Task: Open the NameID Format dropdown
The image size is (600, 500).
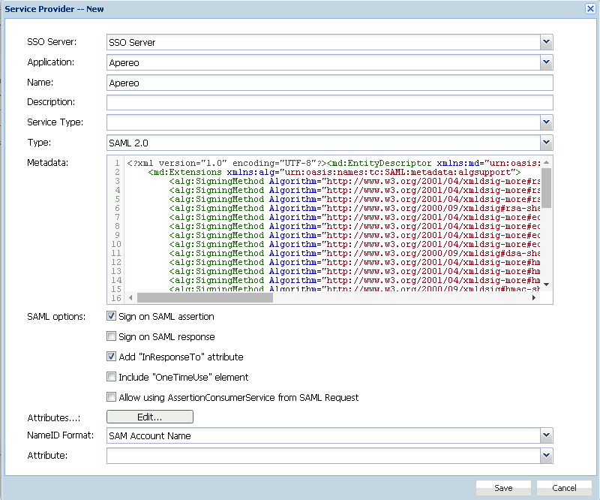Action: [546, 435]
